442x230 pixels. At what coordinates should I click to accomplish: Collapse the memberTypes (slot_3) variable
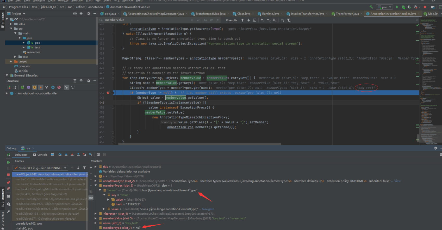(96, 186)
